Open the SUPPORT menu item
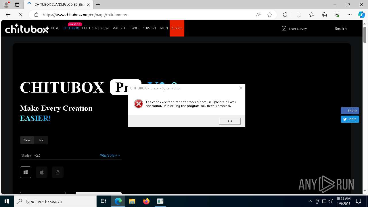This screenshot has height=207, width=368. click(x=149, y=28)
